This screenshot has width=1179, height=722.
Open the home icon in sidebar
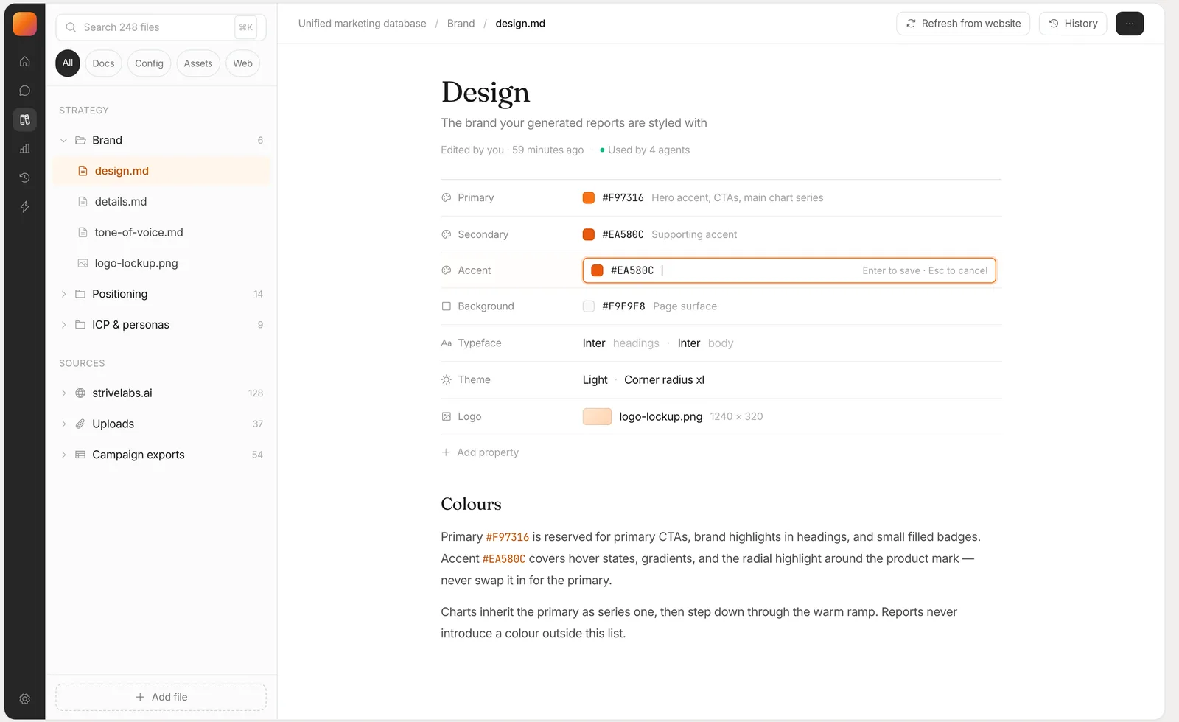click(x=24, y=62)
